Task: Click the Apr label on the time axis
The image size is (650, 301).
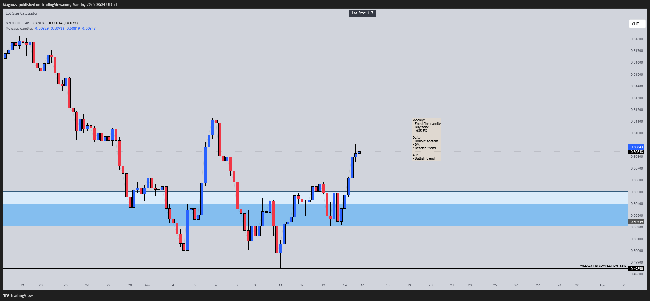Action: pyautogui.click(x=602, y=285)
